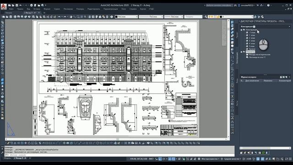Toggle the highlighted dynamic input button in status bar

[x=170, y=159]
